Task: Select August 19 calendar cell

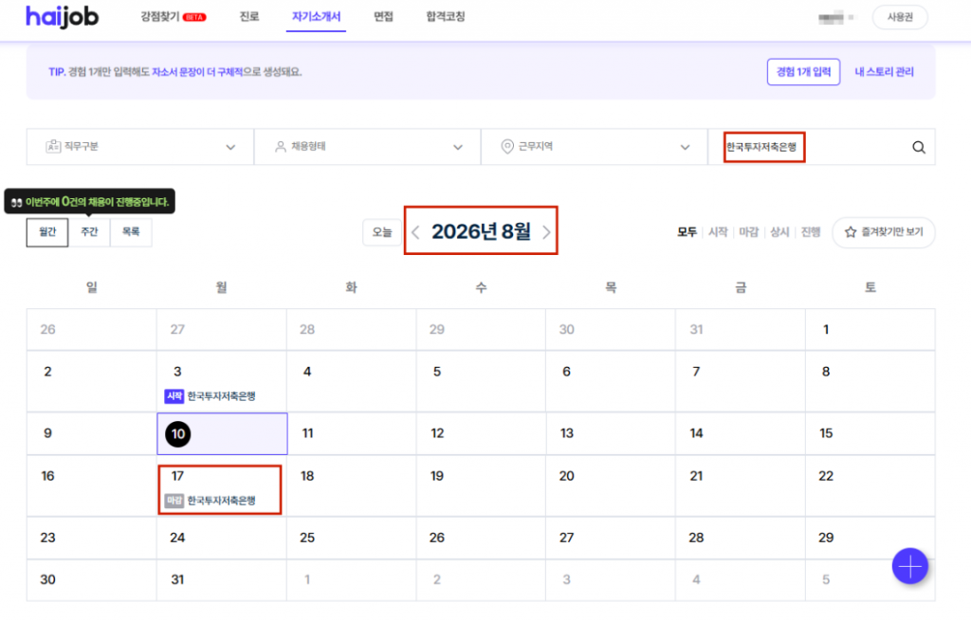Action: pos(481,485)
